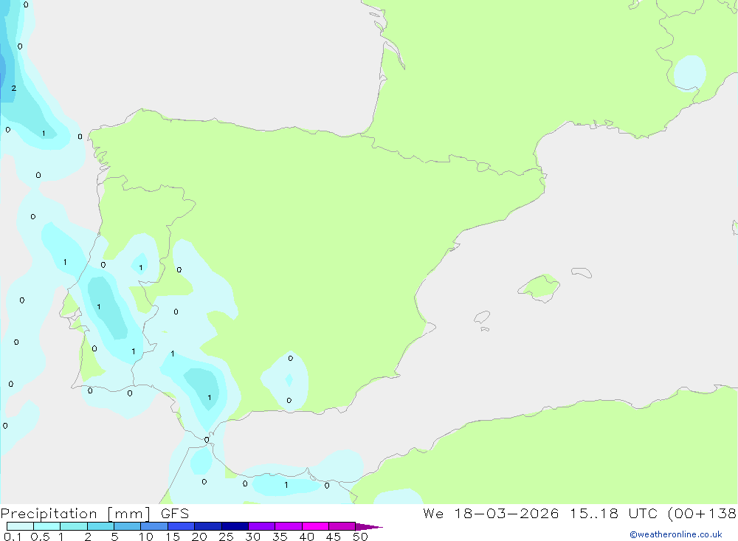Click the green Mallorca island on the map
Image resolution: width=738 pixels, height=541 pixels.
(x=539, y=286)
